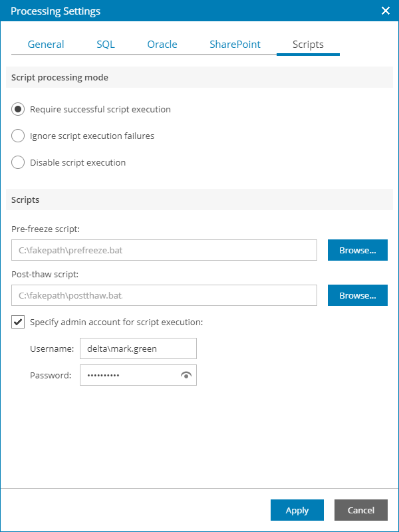Switch to the General tab

pyautogui.click(x=46, y=45)
